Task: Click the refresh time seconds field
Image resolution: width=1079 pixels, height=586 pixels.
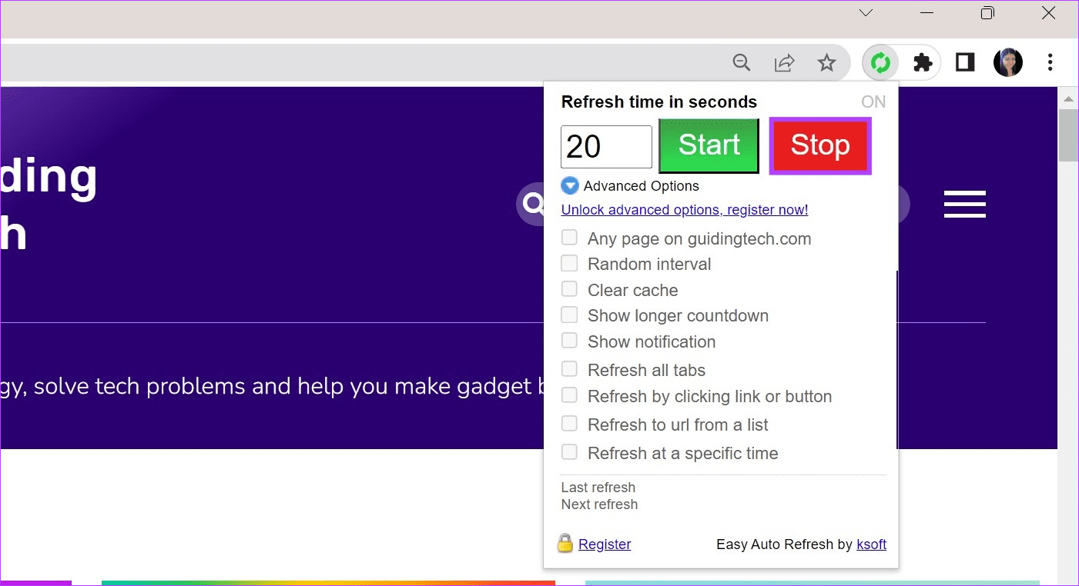Action: (x=606, y=147)
